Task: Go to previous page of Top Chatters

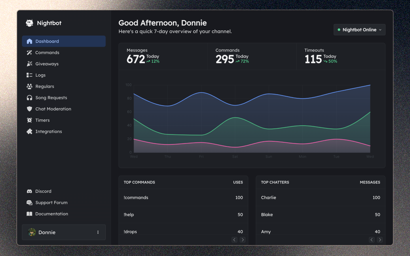Action: [x=372, y=240]
